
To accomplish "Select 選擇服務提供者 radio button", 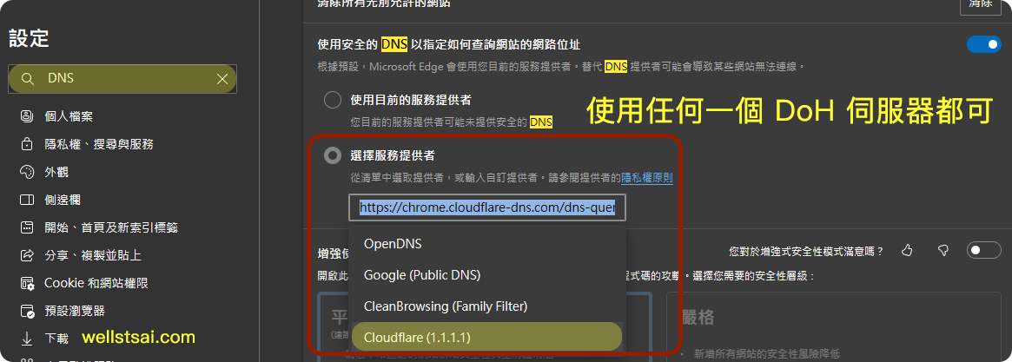I will pyautogui.click(x=333, y=155).
